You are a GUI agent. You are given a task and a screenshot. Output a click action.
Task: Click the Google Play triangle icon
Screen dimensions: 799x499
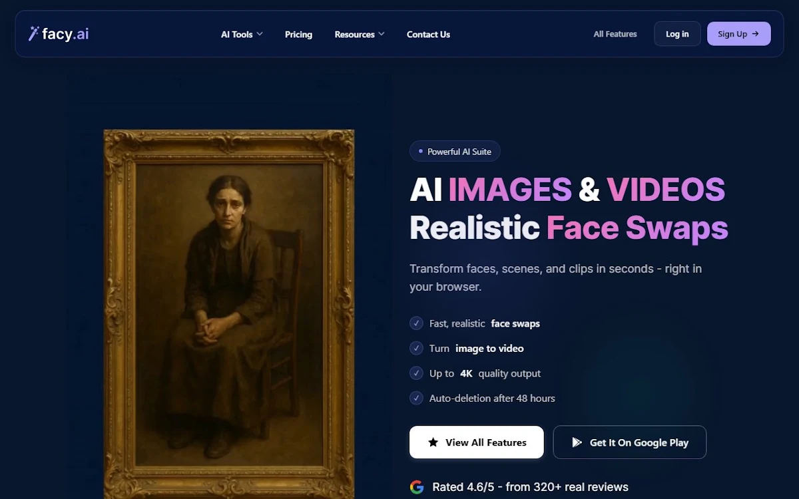pyautogui.click(x=577, y=442)
